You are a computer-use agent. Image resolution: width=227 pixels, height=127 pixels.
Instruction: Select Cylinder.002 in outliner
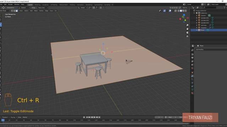(x=205, y=20)
